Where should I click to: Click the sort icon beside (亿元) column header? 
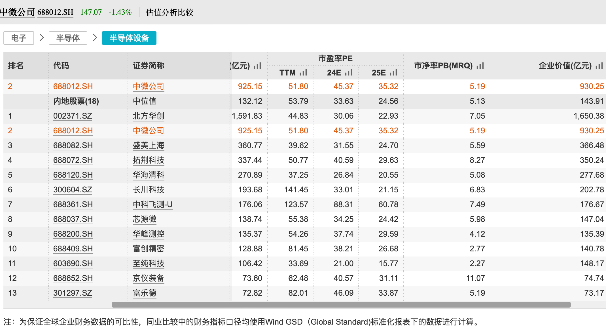pyautogui.click(x=257, y=66)
